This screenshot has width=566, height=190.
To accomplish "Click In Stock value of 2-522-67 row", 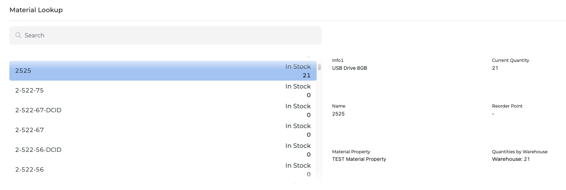I will [x=309, y=135].
